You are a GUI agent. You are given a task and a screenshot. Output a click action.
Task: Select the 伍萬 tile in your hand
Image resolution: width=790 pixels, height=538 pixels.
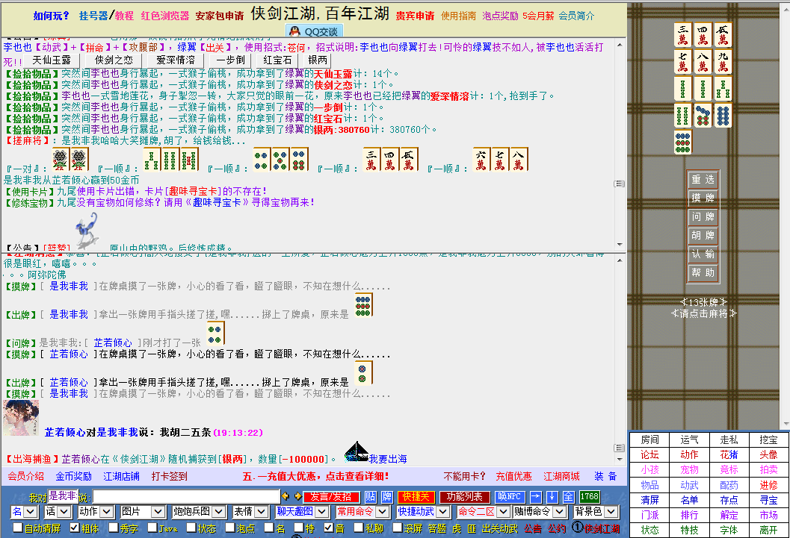(x=723, y=34)
